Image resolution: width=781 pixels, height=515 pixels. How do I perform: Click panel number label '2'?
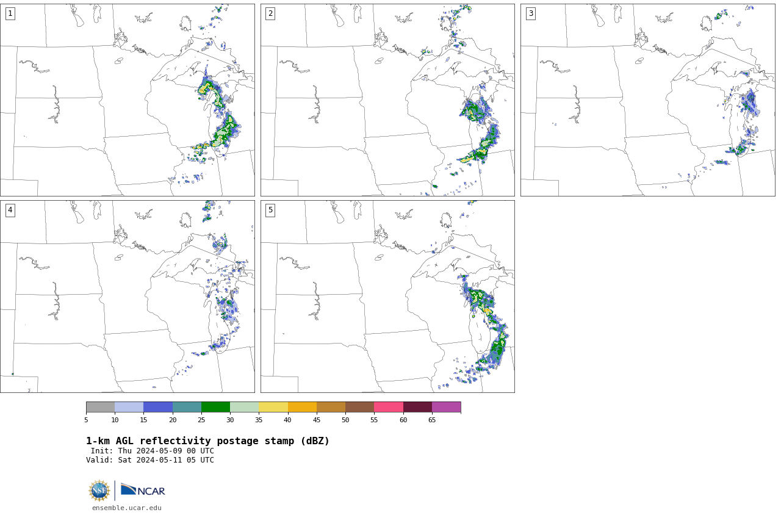point(270,13)
